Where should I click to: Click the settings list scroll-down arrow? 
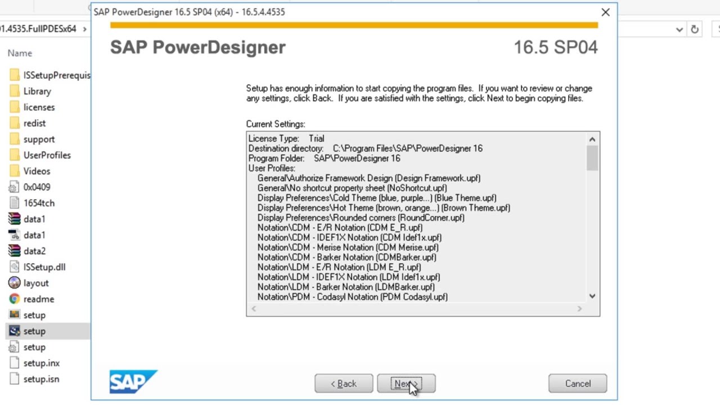[592, 296]
